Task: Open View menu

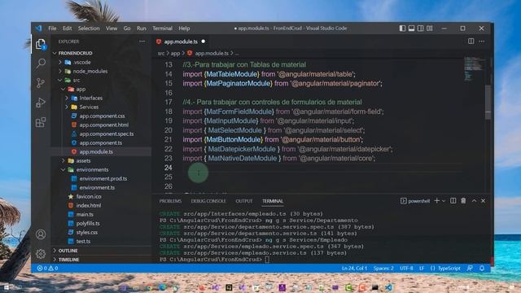Action: (x=112, y=28)
